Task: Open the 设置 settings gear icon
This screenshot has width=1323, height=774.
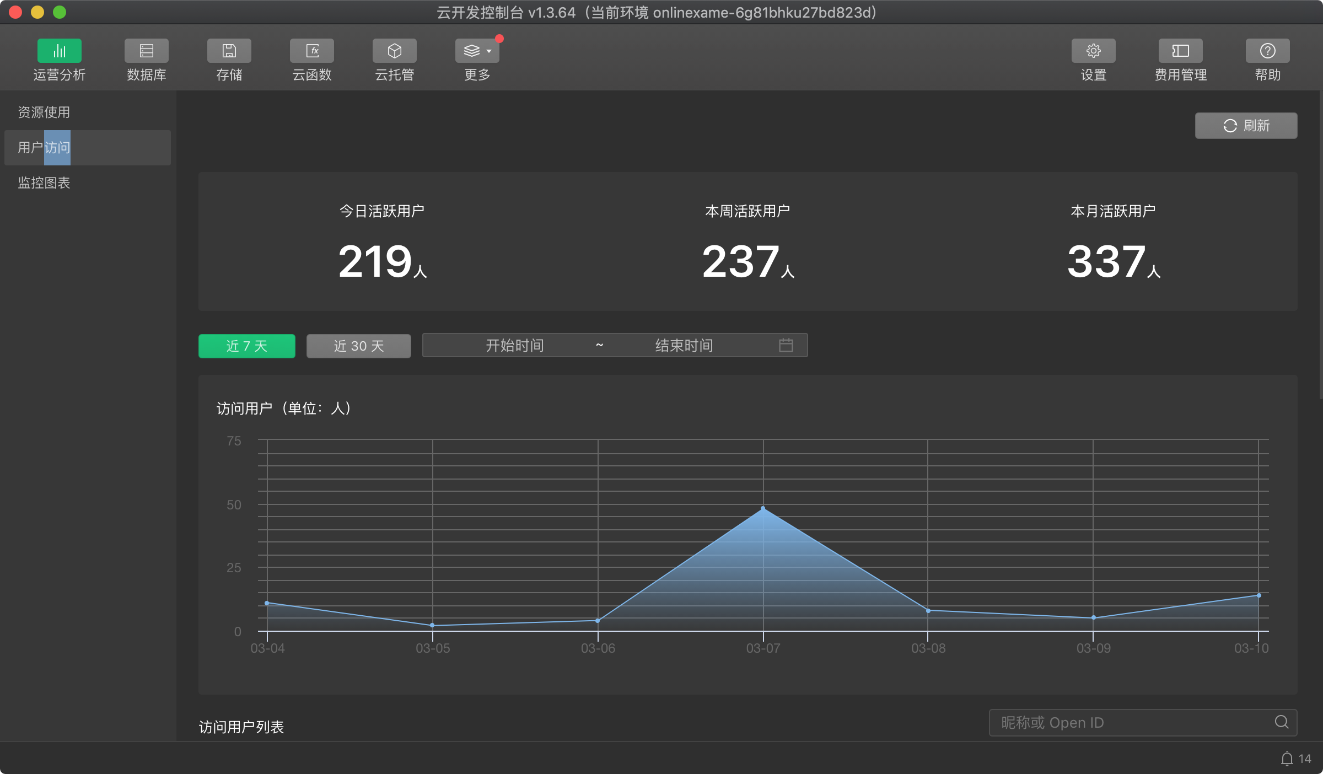Action: pos(1093,51)
